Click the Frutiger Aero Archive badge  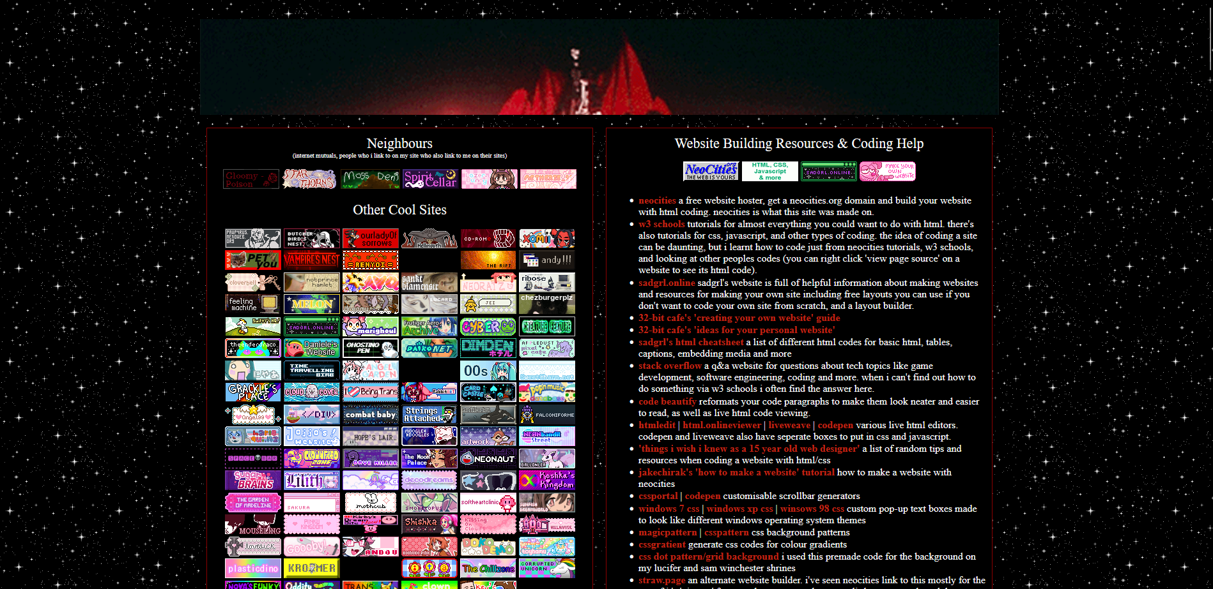(x=429, y=327)
